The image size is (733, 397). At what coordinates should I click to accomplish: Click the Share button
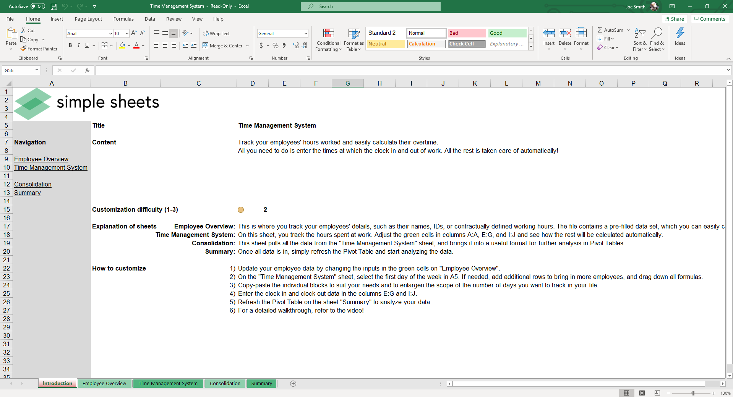coord(675,19)
